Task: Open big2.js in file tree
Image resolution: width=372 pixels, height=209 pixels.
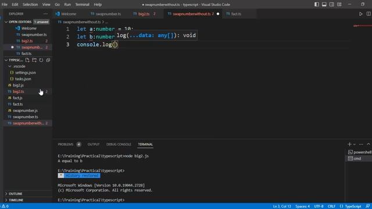Action: [18, 85]
